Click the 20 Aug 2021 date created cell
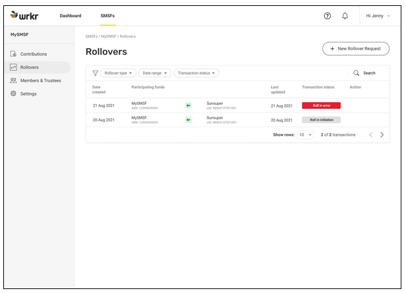406x293 pixels. click(103, 120)
